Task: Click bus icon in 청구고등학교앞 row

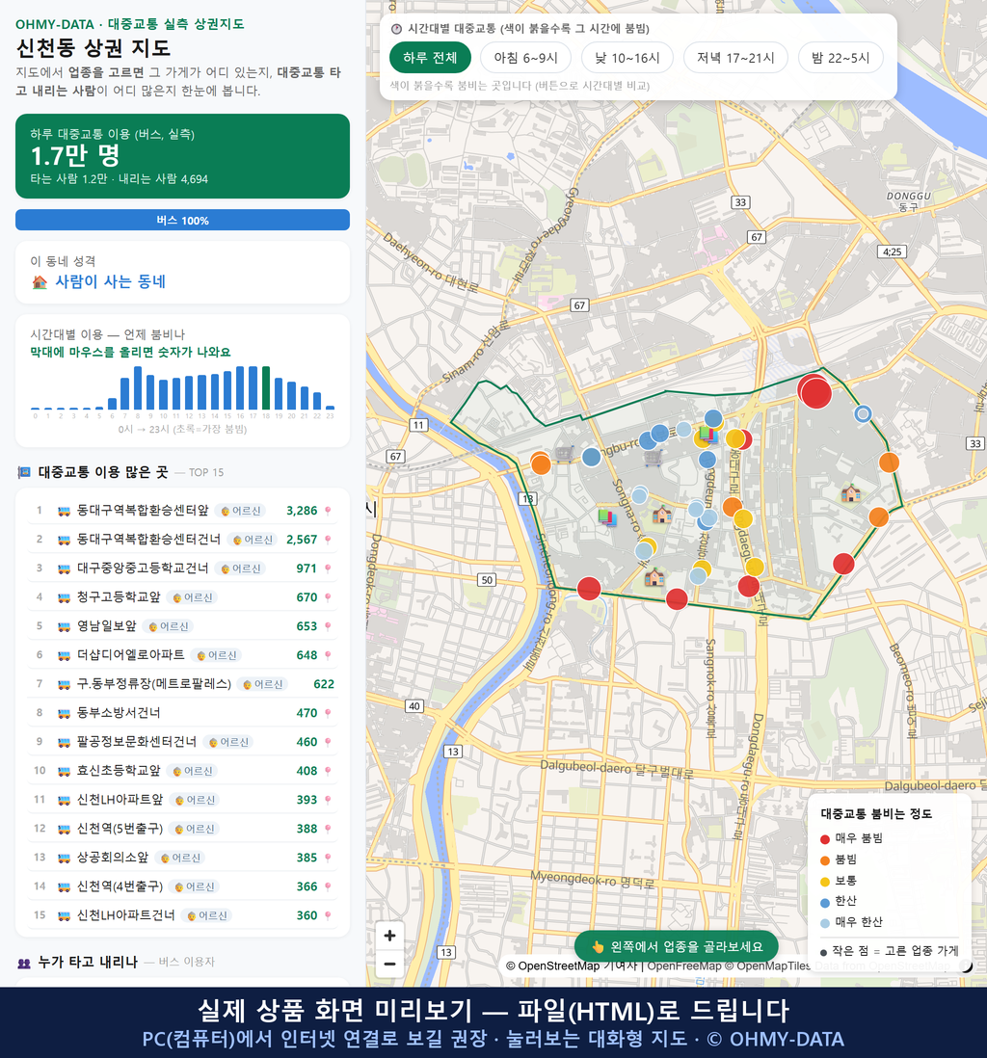Action: tap(65, 597)
